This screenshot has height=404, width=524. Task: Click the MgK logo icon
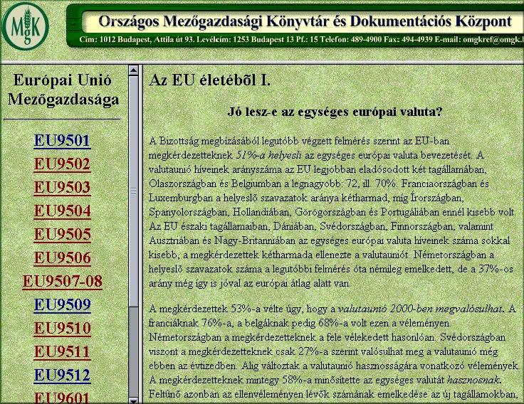tap(25, 26)
